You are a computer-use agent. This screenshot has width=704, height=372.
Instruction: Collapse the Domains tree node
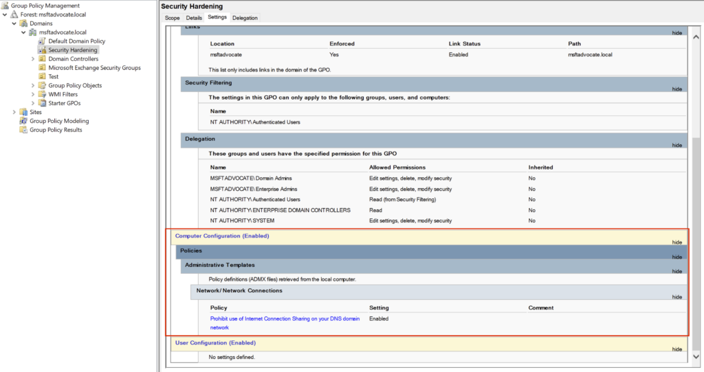[14, 23]
